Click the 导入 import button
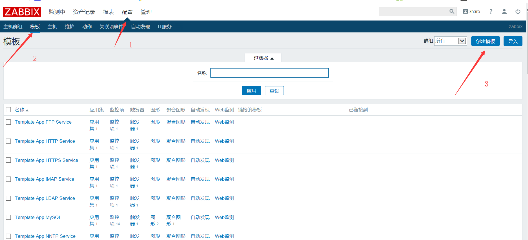 (x=513, y=41)
